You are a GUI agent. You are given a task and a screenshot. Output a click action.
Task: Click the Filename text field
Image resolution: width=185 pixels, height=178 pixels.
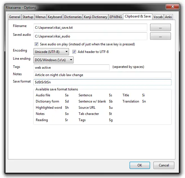coord(90,28)
